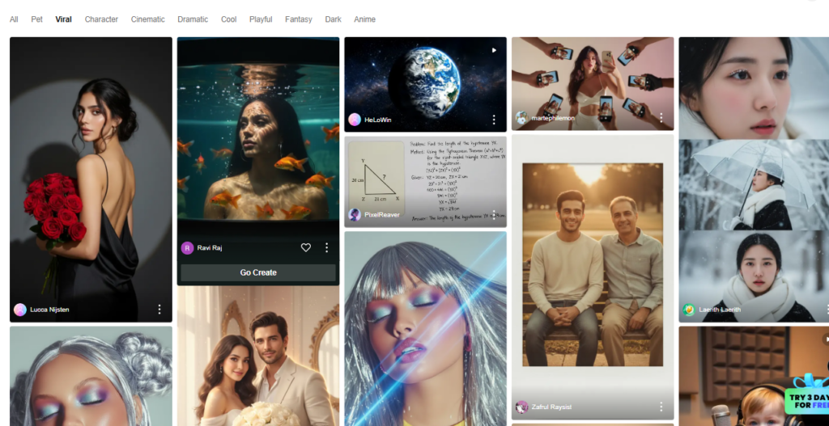Click HeLoWin's profile avatar
This screenshot has width=829, height=426.
point(355,120)
